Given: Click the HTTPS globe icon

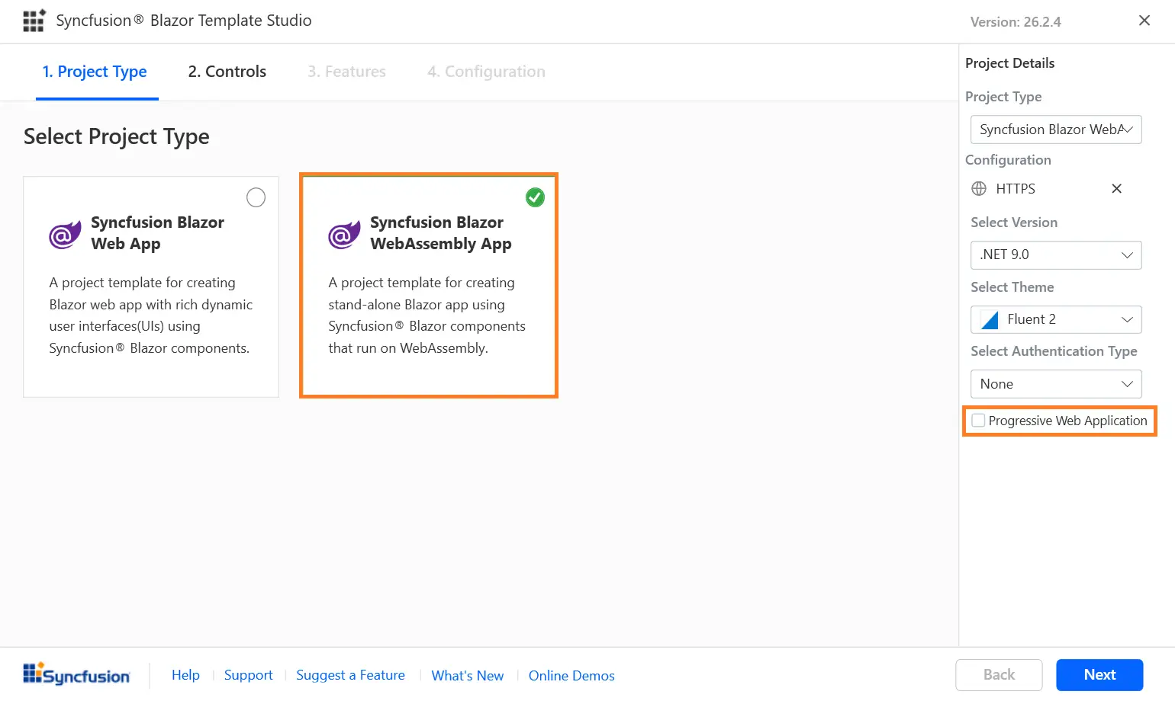Looking at the screenshot, I should (x=979, y=188).
